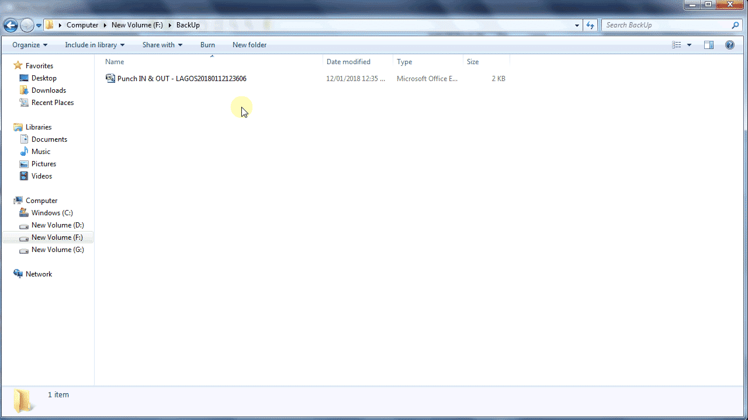The image size is (748, 420).
Task: Expand the arrow after Computer breadcrumb
Action: pos(105,25)
